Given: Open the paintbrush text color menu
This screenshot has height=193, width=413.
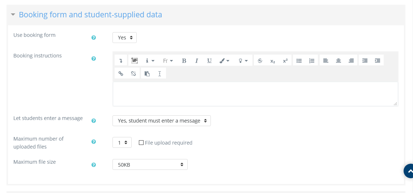Looking at the screenshot, I should (224, 61).
